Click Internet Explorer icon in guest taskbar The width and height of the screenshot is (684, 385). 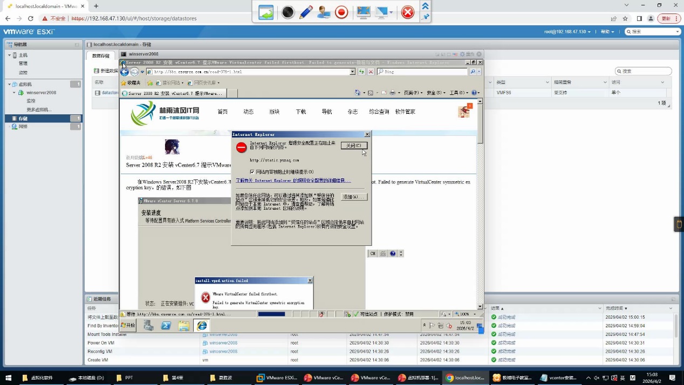[202, 325]
